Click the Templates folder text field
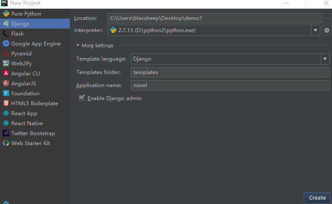 pyautogui.click(x=230, y=72)
